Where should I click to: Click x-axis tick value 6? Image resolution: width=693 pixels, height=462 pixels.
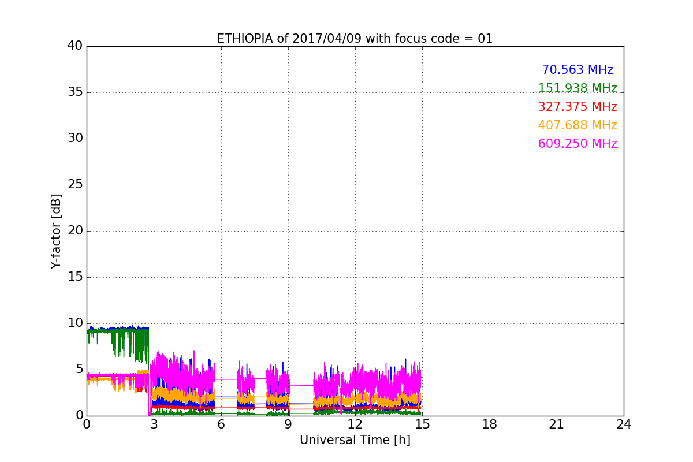tap(221, 424)
